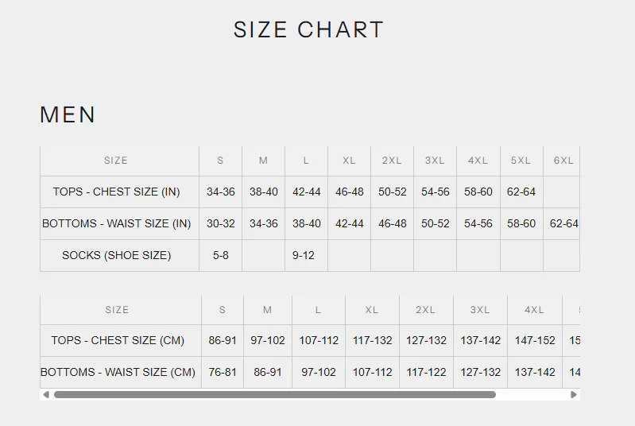Click the TOPS - CHEST SIZE (CM) row label
The height and width of the screenshot is (426, 635).
tap(118, 340)
